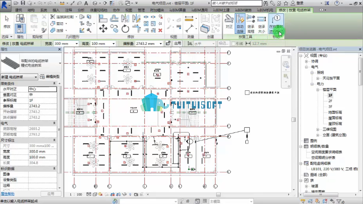This screenshot has height=204, width=363.
Task: Click the lock icon next to offset field
Action: 168,43
